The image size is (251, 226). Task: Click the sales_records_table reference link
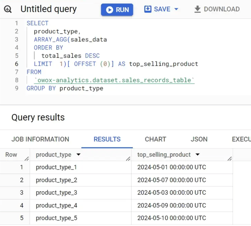[114, 80]
